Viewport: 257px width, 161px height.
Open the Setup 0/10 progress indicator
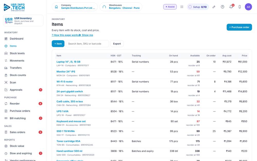(x=198, y=7)
